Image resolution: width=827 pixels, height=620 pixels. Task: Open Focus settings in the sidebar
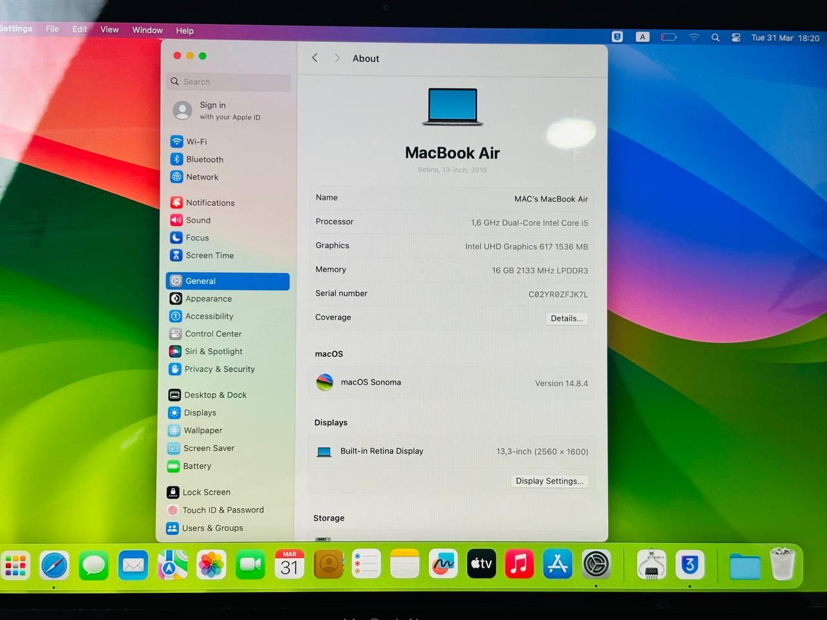229,238
